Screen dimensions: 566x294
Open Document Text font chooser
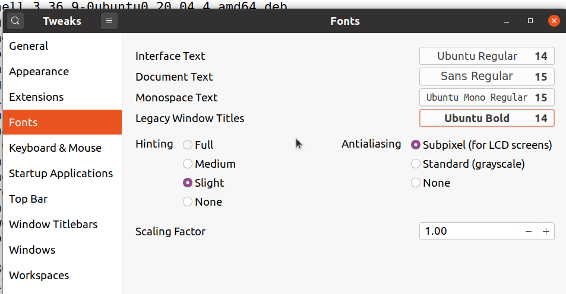point(486,76)
